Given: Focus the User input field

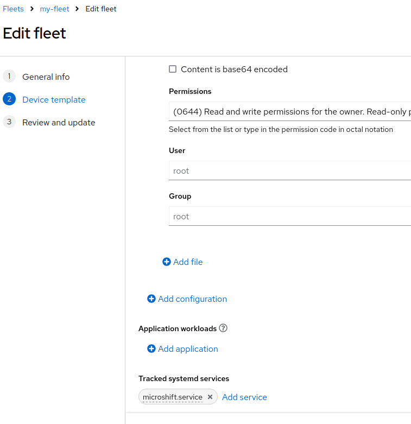Looking at the screenshot, I should 290,170.
